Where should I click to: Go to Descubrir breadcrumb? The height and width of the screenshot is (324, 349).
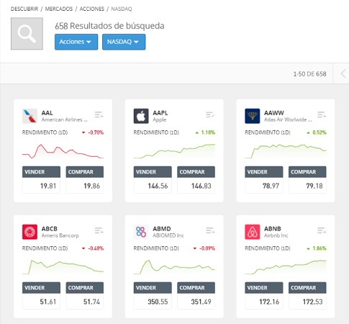tap(24, 9)
